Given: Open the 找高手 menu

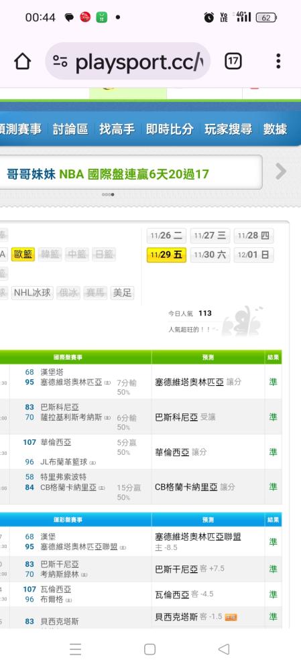Looking at the screenshot, I should click(x=117, y=129).
